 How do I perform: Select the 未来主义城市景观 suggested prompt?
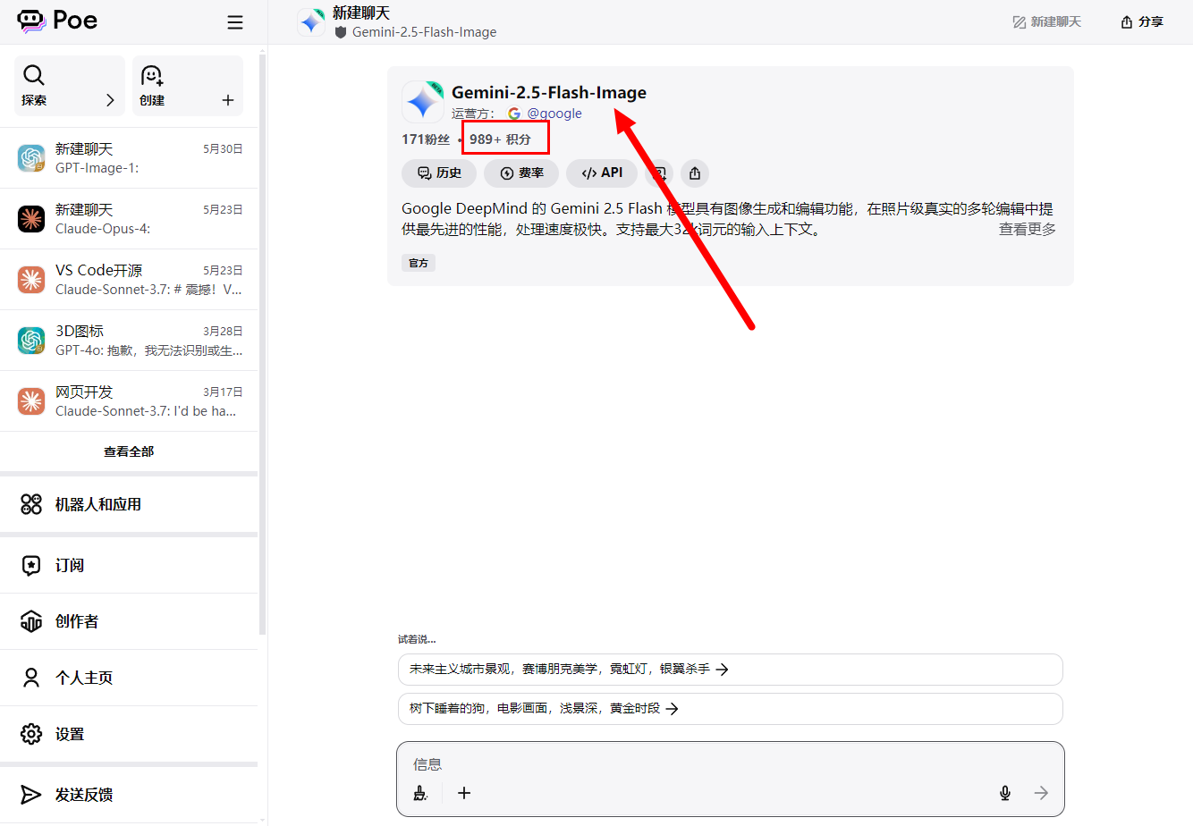pyautogui.click(x=730, y=670)
